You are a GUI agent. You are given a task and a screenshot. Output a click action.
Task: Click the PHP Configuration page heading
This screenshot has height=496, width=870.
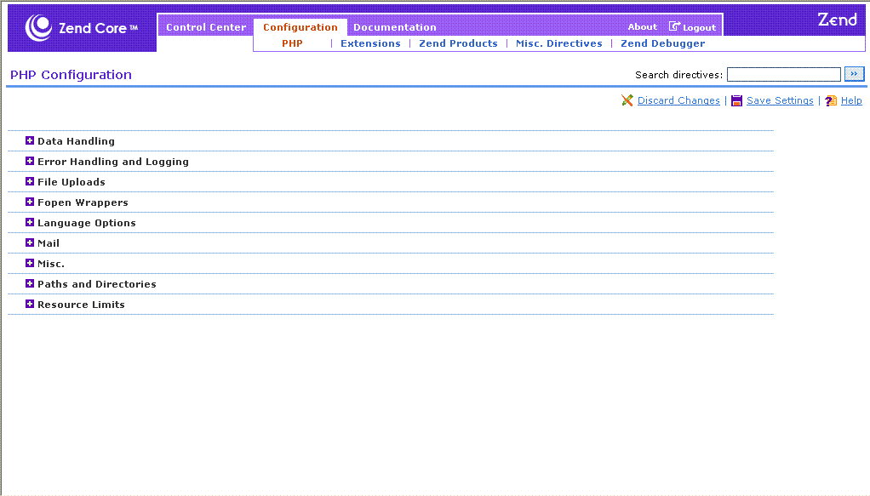71,75
